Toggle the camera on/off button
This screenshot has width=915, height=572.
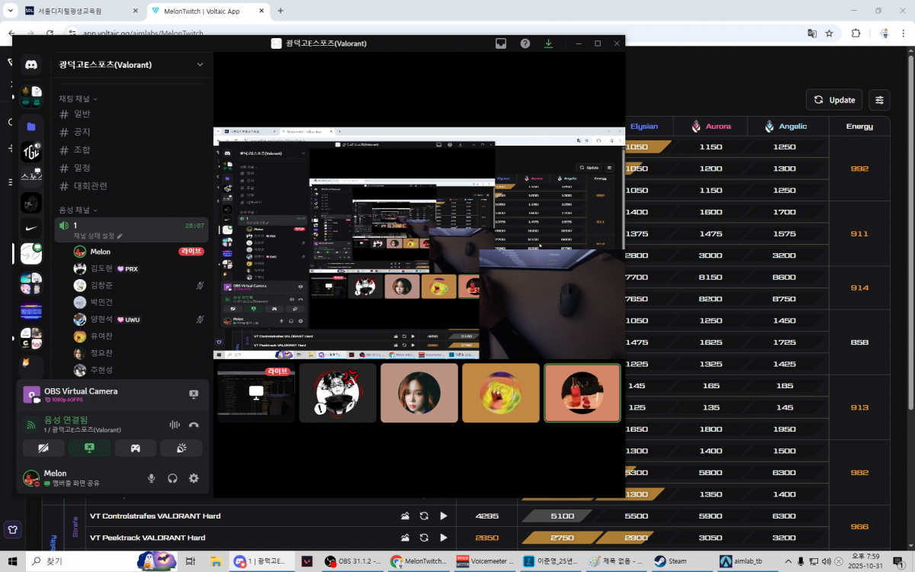coord(43,448)
